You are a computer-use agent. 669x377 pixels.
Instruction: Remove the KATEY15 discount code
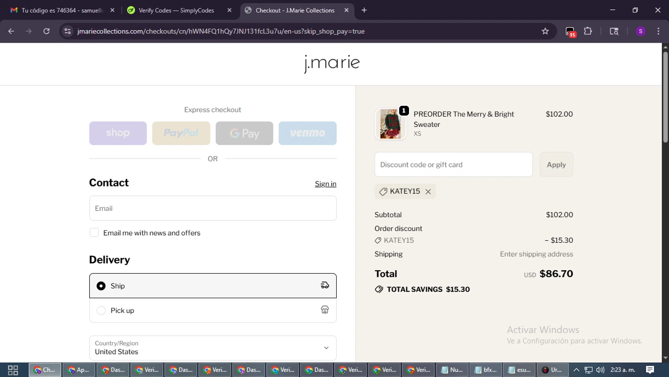tap(428, 191)
